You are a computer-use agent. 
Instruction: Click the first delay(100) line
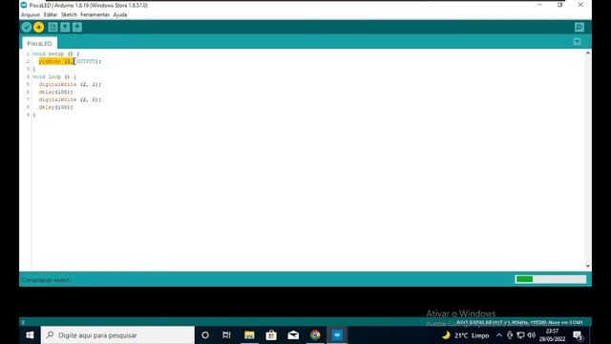55,92
